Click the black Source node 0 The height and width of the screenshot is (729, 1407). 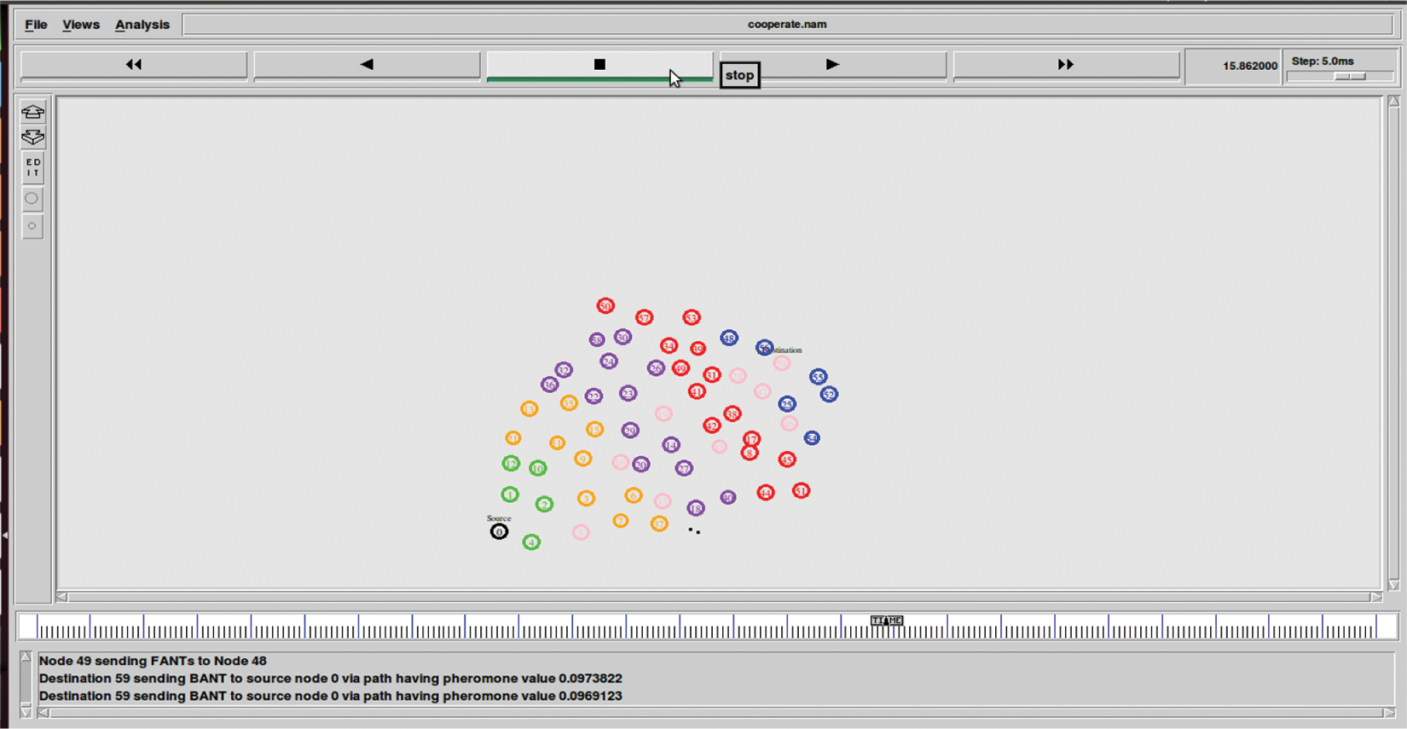[499, 532]
